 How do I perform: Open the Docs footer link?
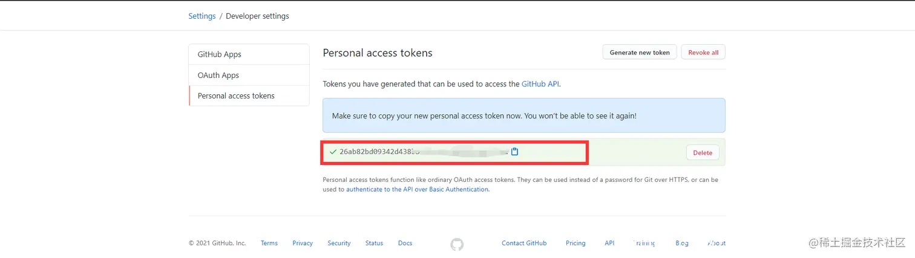click(405, 243)
